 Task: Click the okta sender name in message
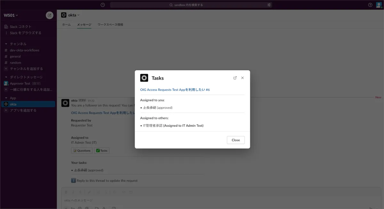[74, 100]
